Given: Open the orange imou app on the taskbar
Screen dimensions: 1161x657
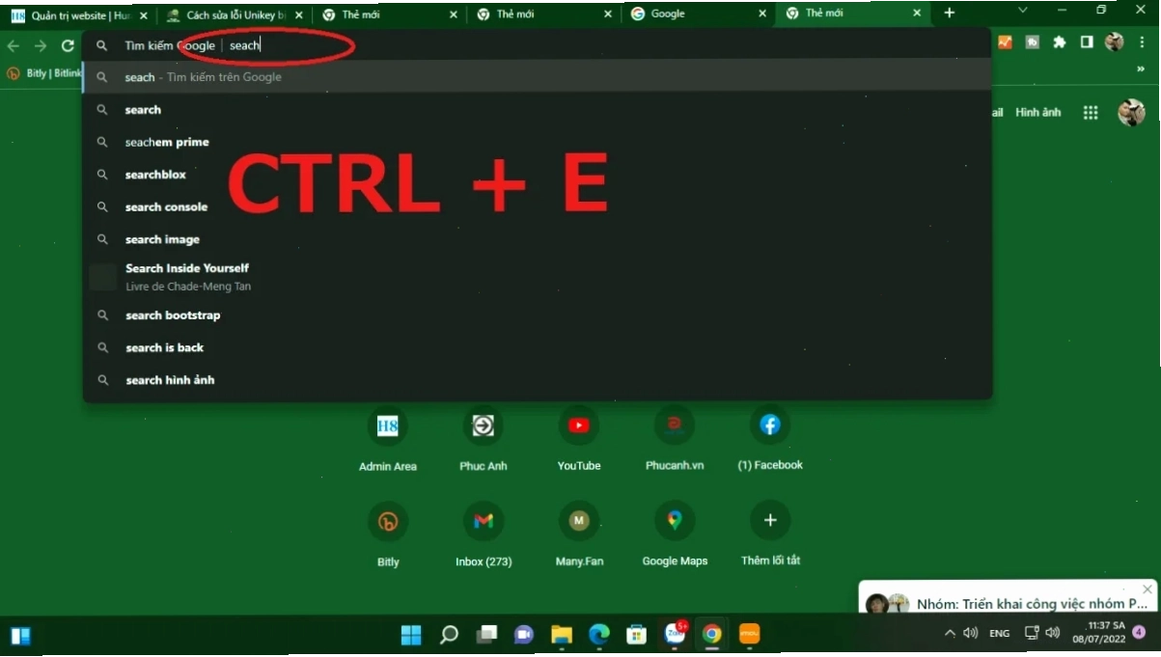Looking at the screenshot, I should [x=749, y=634].
